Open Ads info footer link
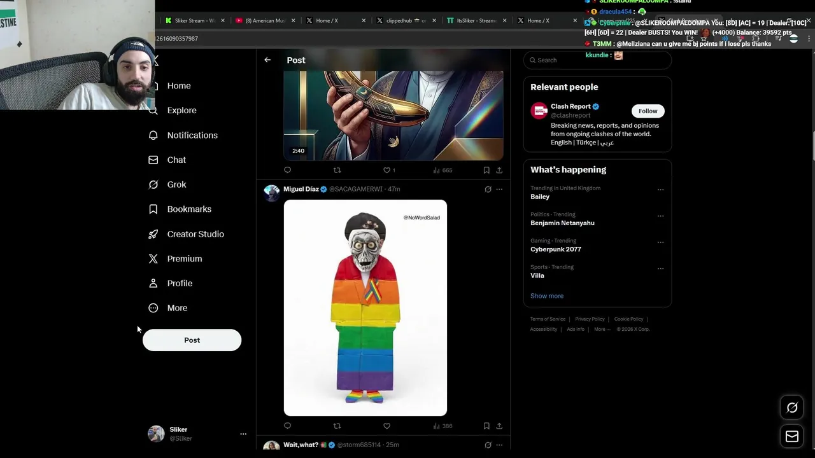This screenshot has height=458, width=815. (x=576, y=329)
